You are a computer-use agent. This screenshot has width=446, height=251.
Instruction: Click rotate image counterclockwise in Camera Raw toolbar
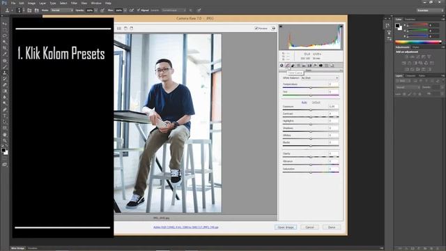click(x=125, y=28)
